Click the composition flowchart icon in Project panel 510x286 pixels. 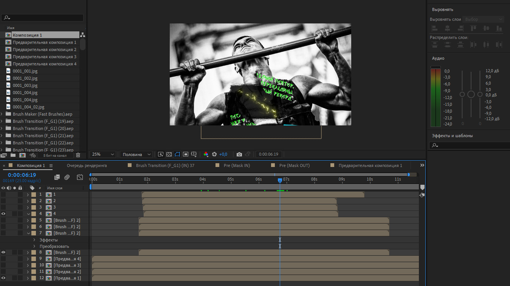coord(82,35)
